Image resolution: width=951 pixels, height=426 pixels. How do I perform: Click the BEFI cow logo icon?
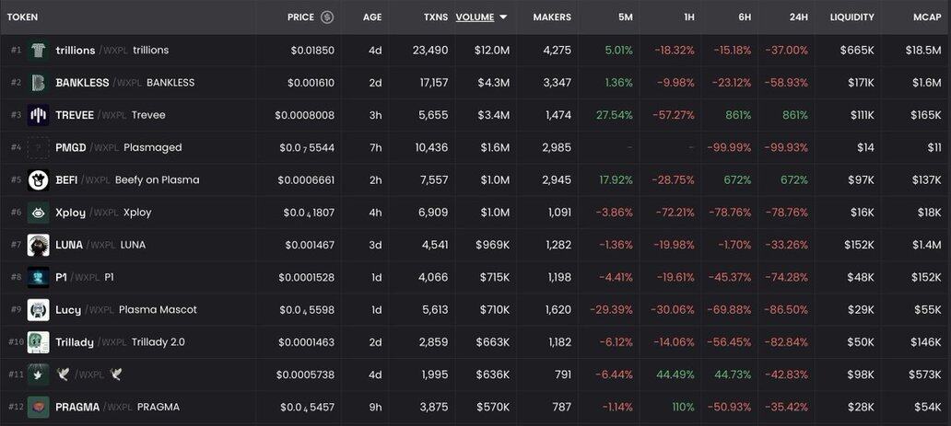pyautogui.click(x=38, y=180)
